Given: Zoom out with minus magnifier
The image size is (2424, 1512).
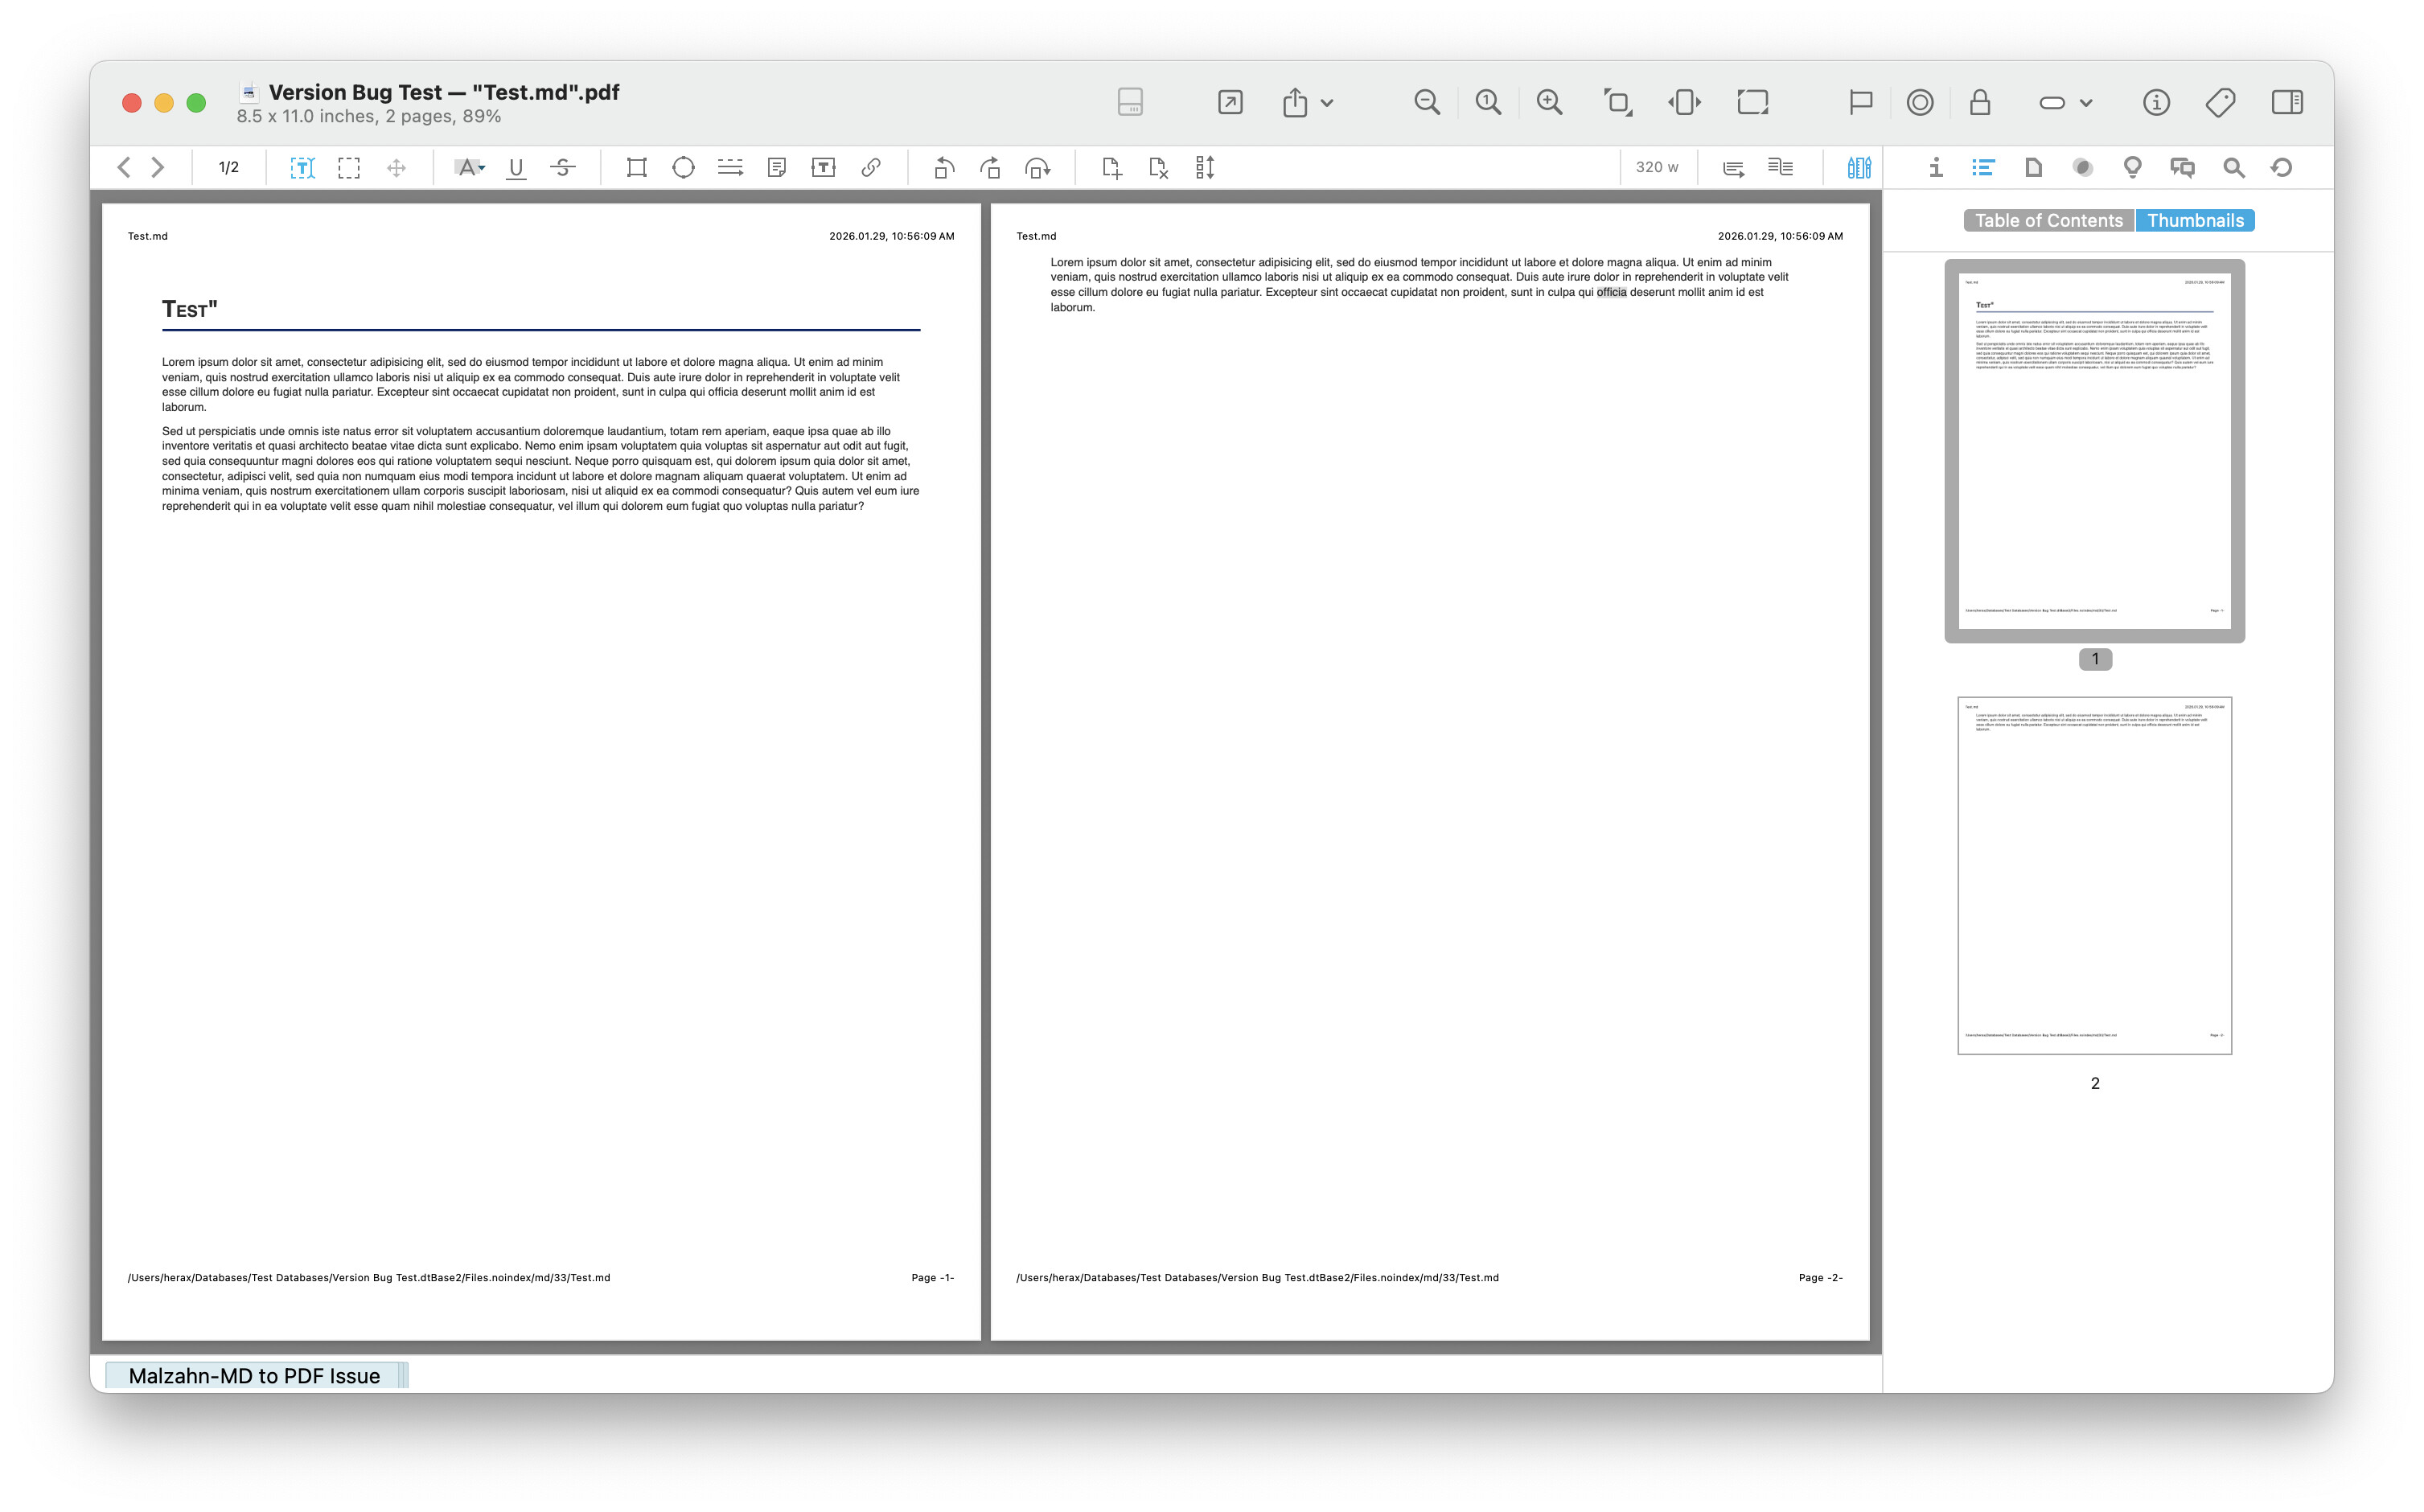Looking at the screenshot, I should [x=1426, y=102].
